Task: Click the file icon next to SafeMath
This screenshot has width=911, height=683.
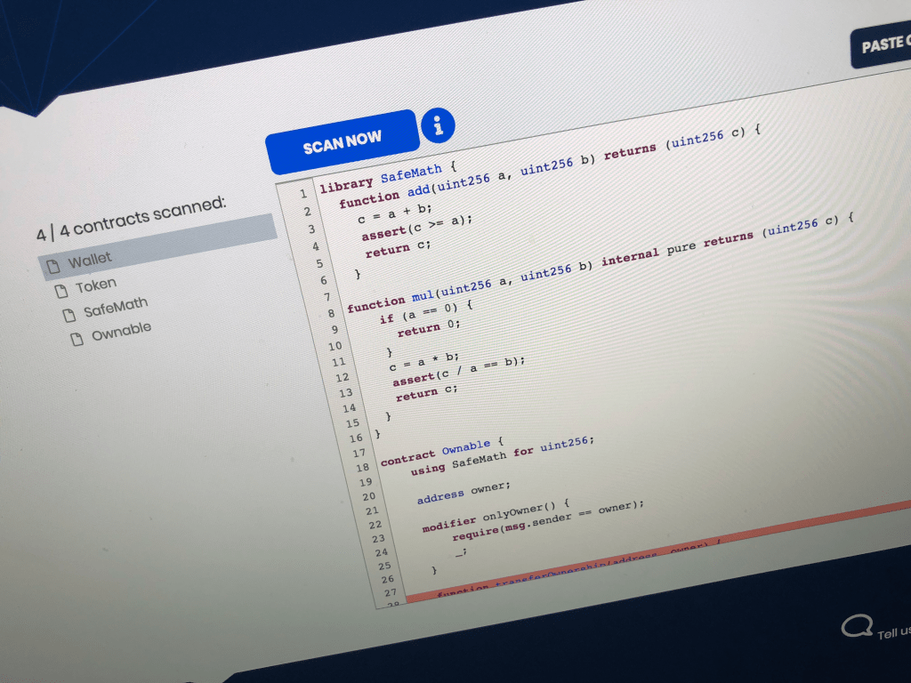Action: (69, 316)
